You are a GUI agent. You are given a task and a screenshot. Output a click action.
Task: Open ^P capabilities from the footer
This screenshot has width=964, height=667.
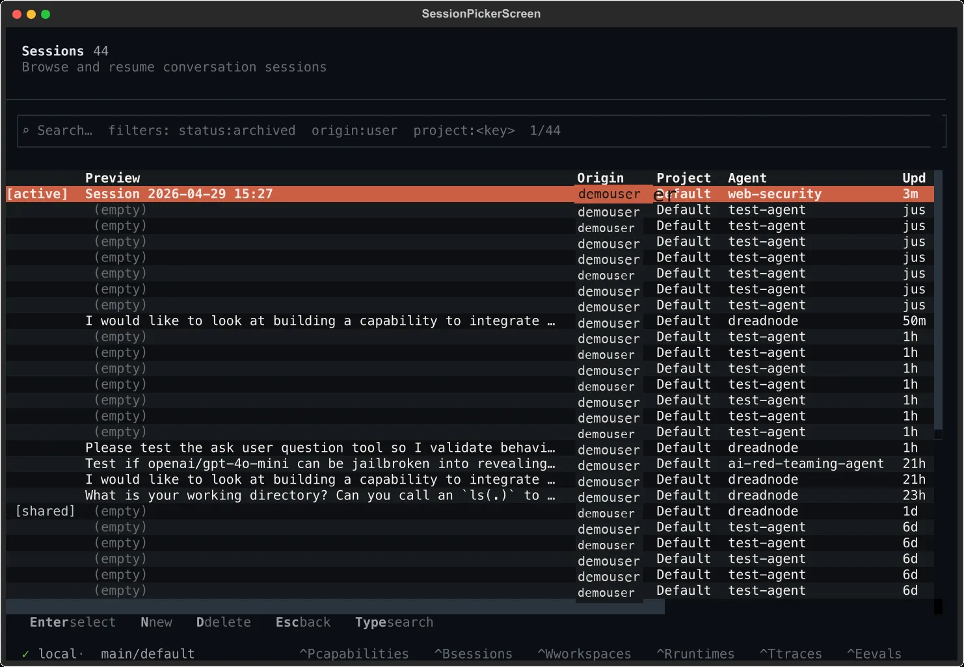pyautogui.click(x=354, y=654)
